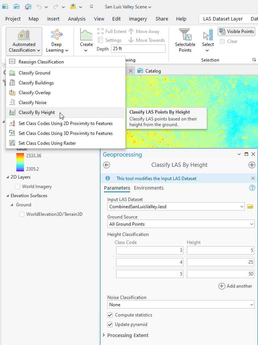Open the Noise Classification dropdown
Viewport: 258px width, 345px height.
point(181,305)
